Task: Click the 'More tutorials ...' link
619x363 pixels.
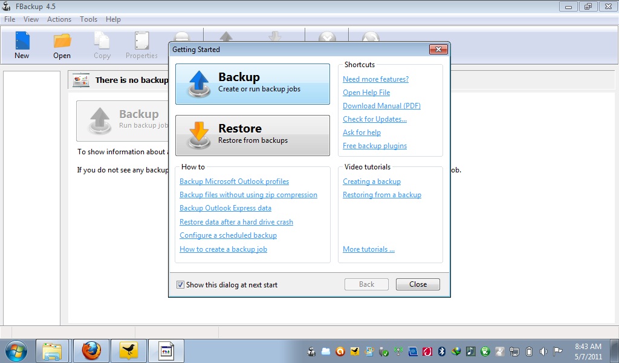Action: tap(369, 249)
